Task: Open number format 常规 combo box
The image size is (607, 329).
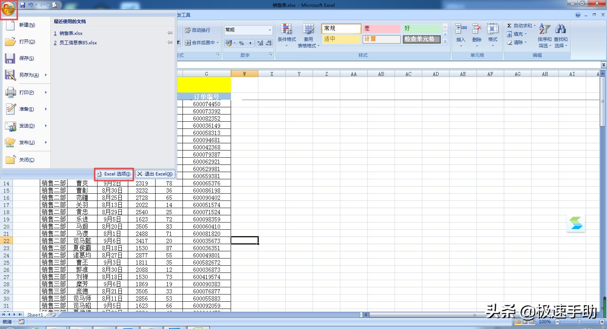Action: [x=248, y=30]
